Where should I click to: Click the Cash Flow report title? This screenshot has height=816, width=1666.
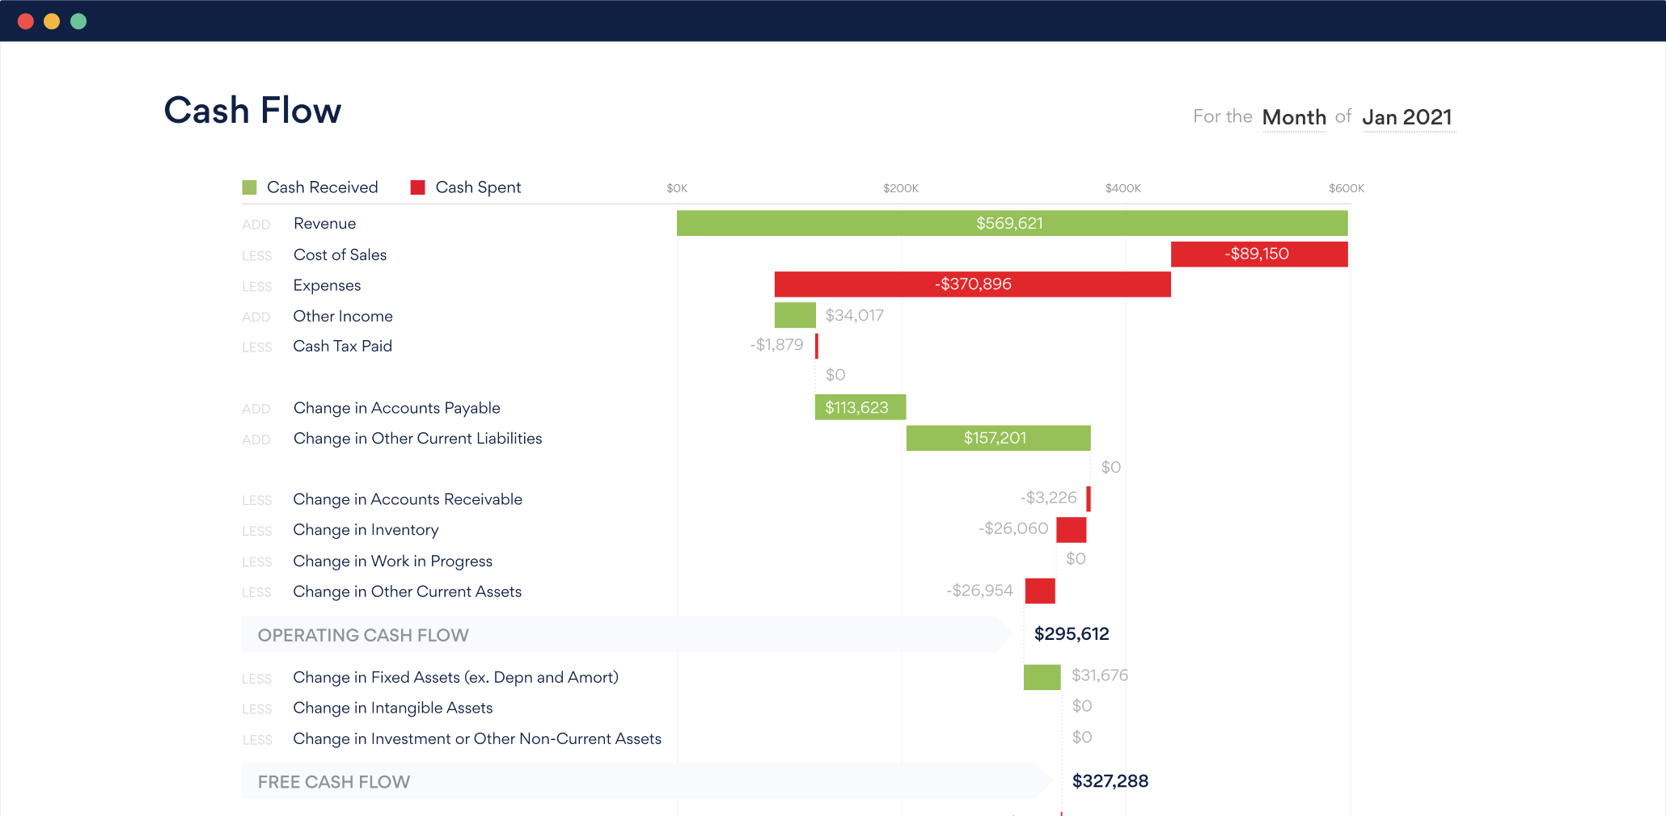[x=252, y=110]
